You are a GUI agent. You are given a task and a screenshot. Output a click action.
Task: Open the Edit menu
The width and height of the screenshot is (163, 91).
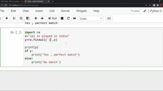pos(13,11)
